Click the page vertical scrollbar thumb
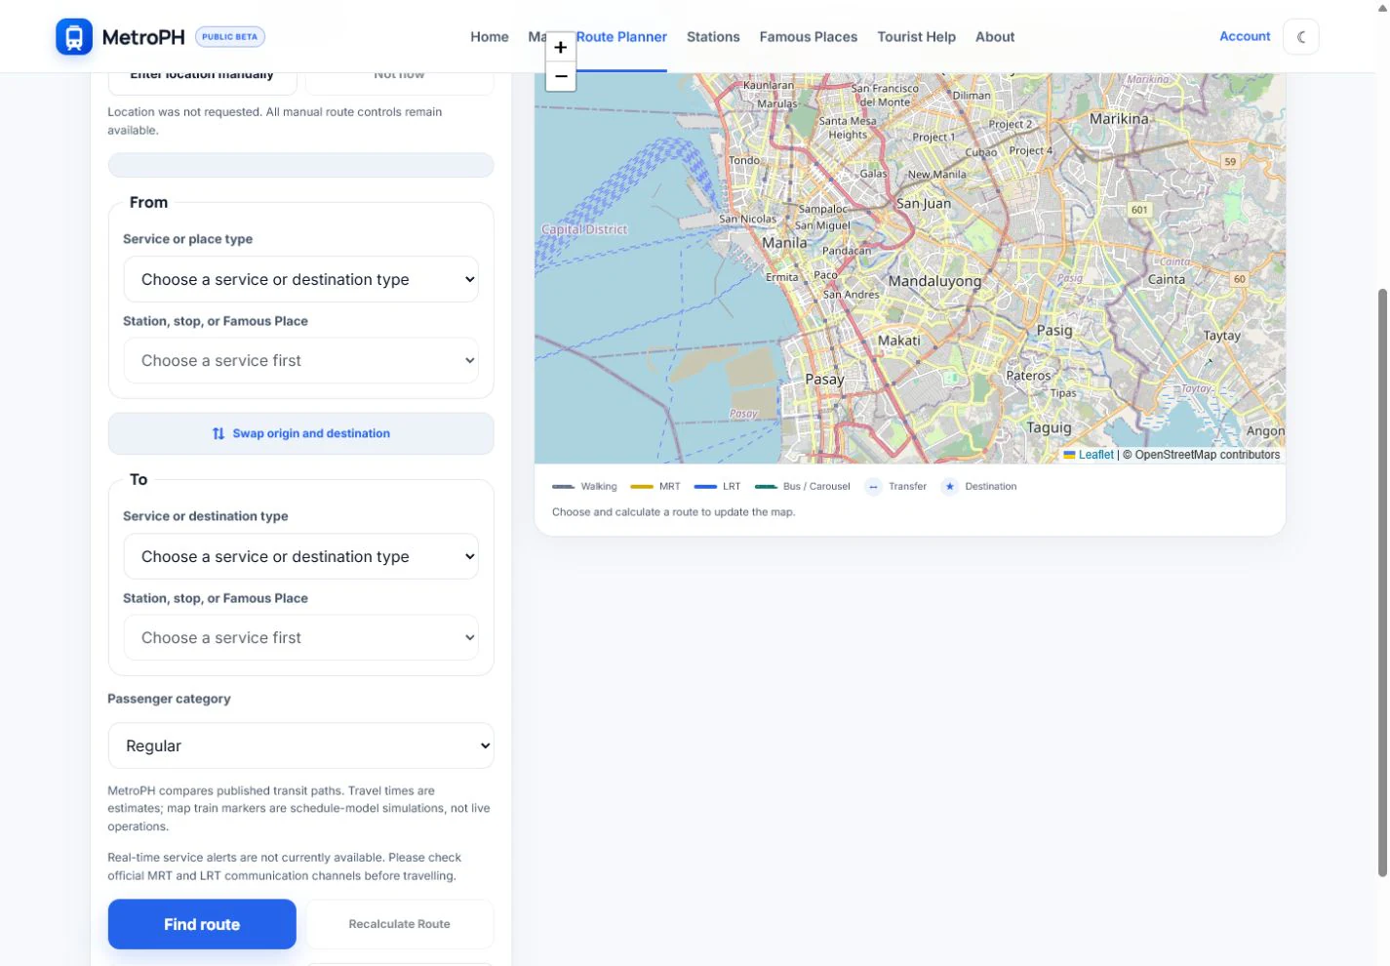Viewport: 1390px width, 966px height. (x=1382, y=583)
